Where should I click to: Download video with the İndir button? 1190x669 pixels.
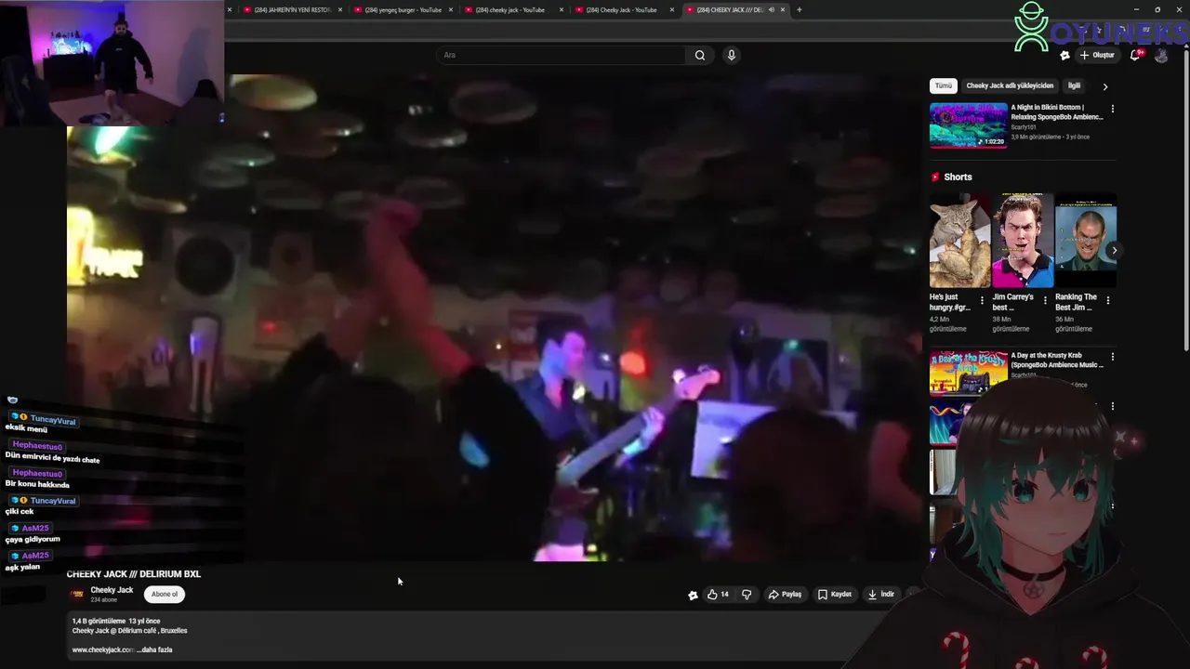click(881, 595)
